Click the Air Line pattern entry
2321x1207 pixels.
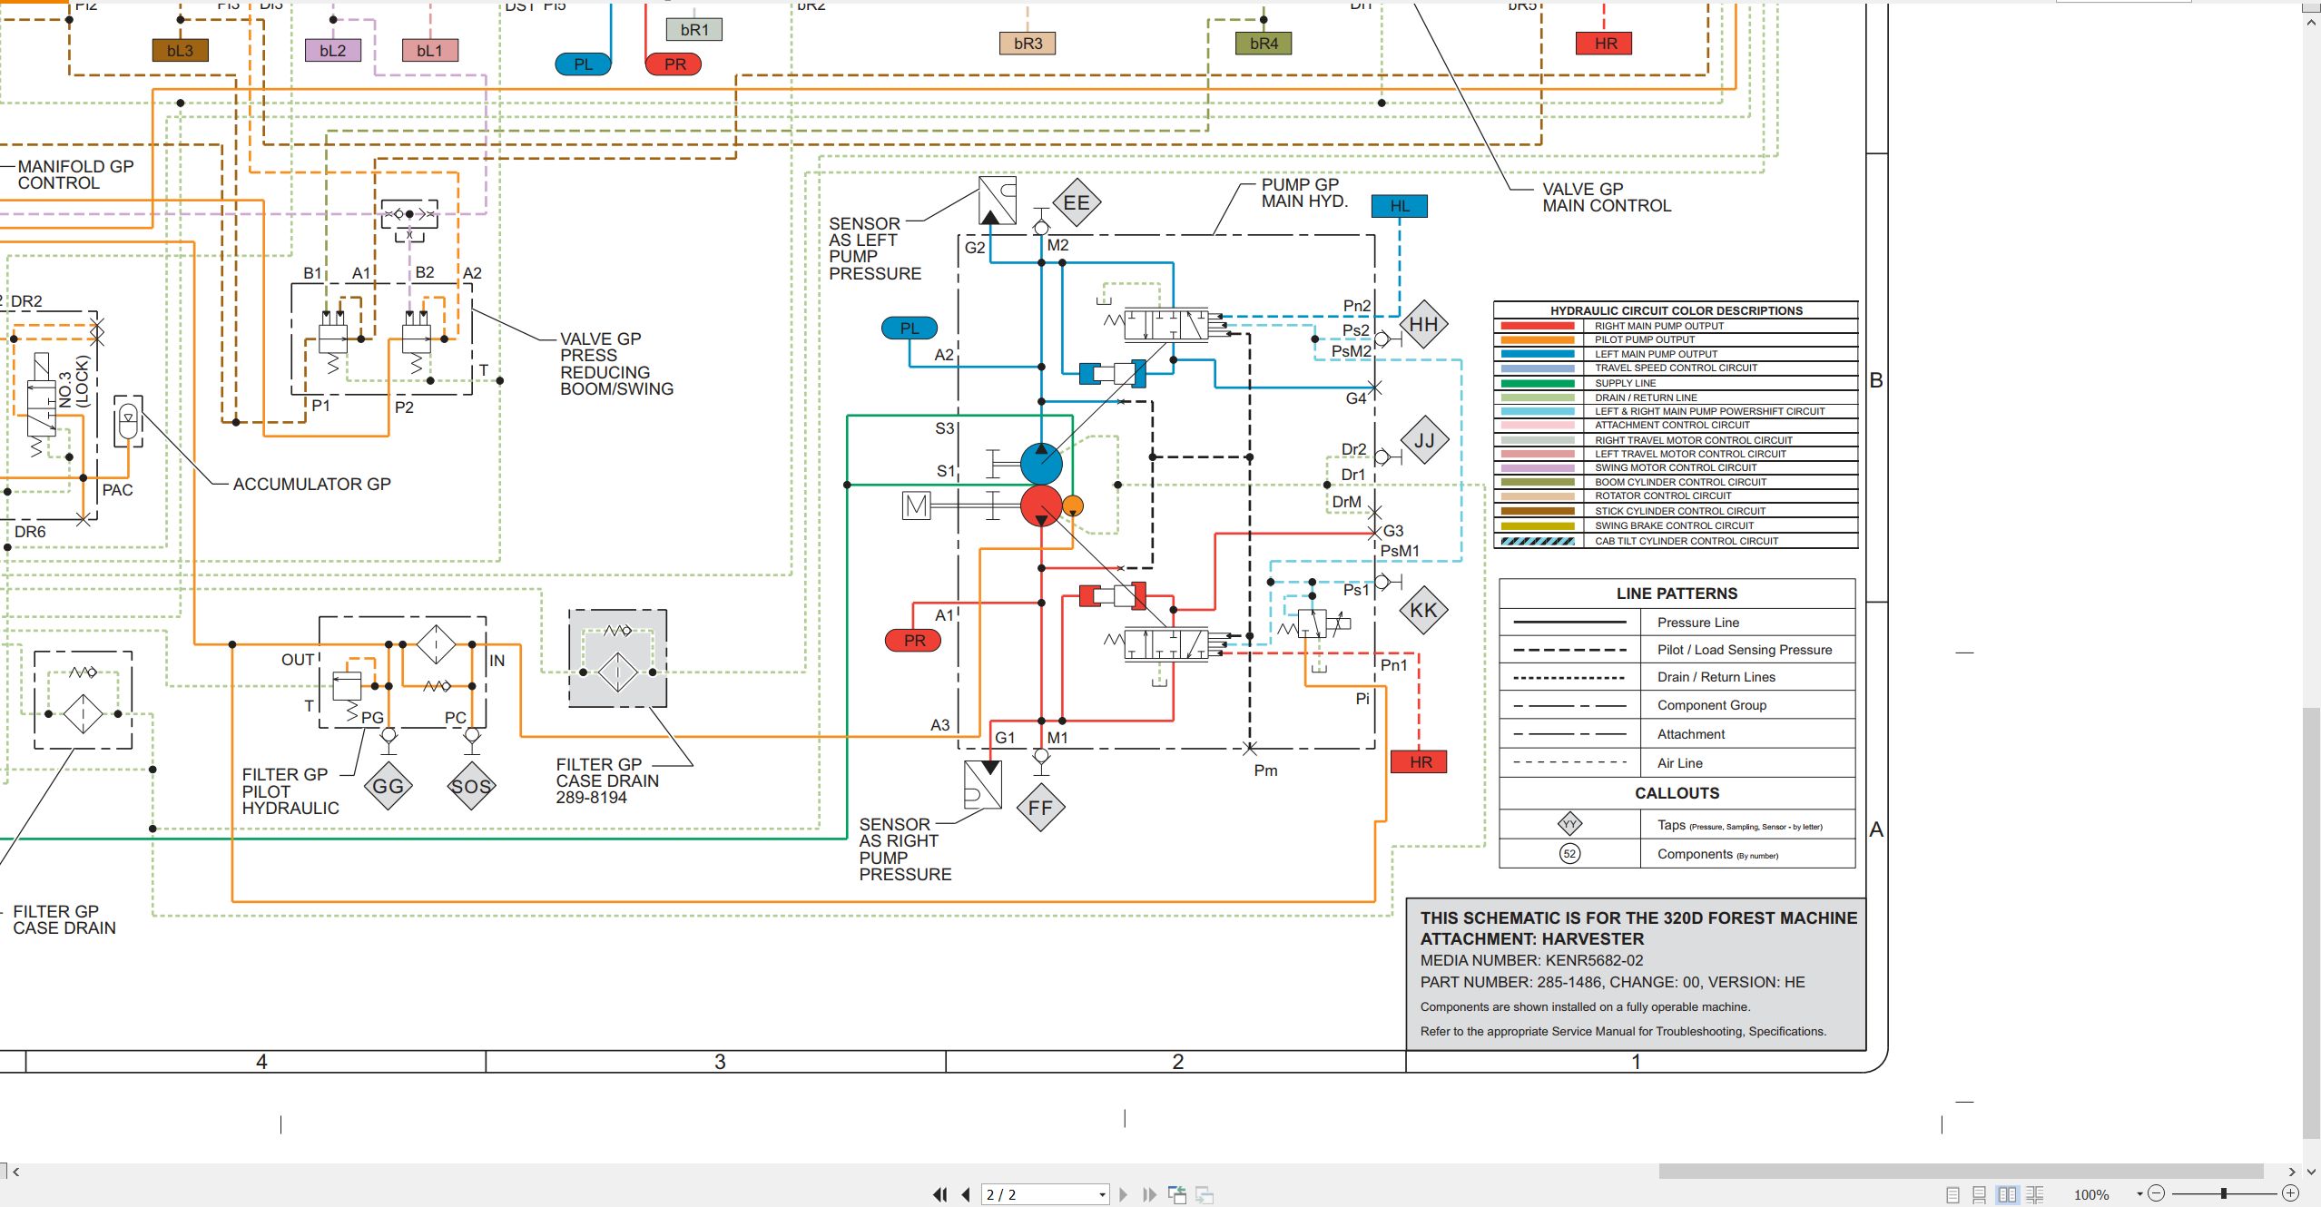click(1677, 763)
